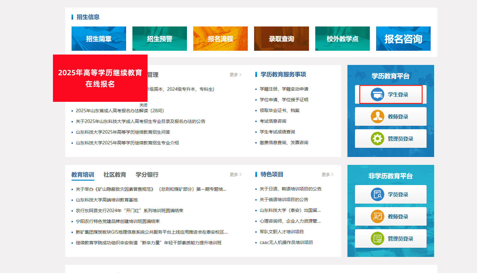Open the red 2025年在线报名 banner
Image resolution: width=477 pixels, height=273 pixels.
click(100, 78)
